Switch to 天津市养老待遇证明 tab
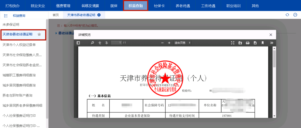301x128 pixels. pyautogui.click(x=81, y=15)
